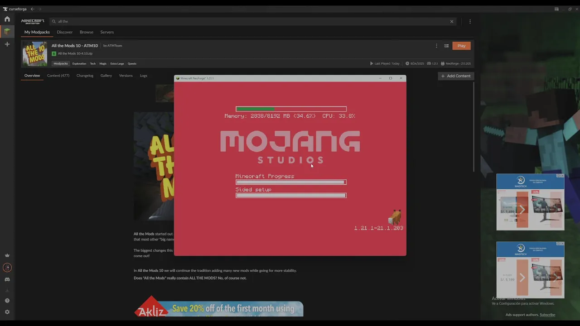Click the orange Play button

[x=461, y=46]
